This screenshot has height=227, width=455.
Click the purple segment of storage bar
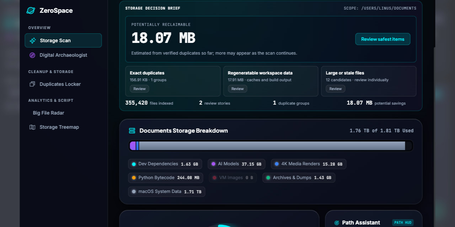(133, 146)
